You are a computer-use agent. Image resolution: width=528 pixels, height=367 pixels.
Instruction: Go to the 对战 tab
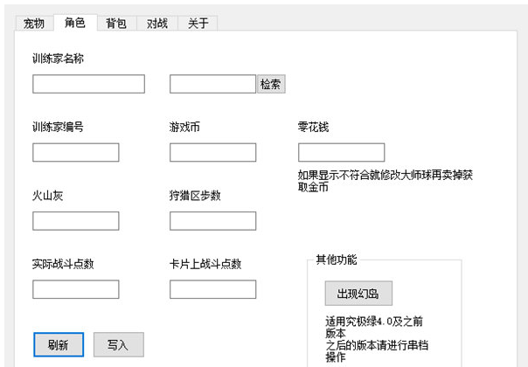coord(157,24)
